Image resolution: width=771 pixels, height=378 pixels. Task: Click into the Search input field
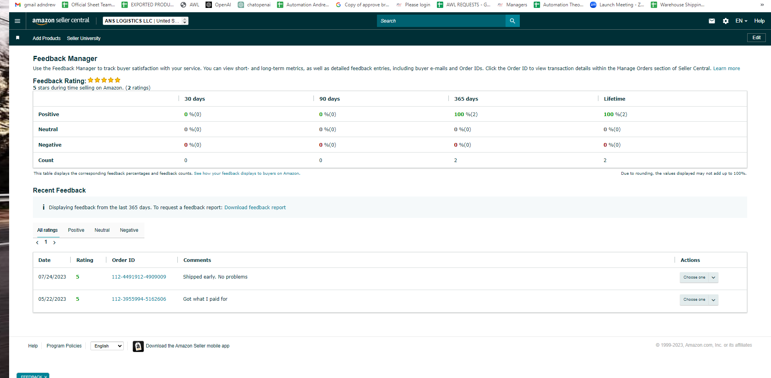(x=441, y=21)
